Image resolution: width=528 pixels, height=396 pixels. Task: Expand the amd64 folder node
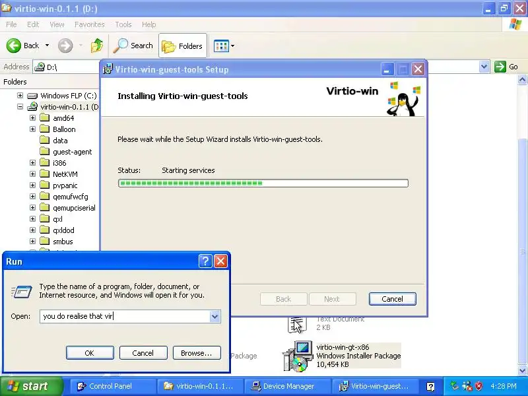click(32, 118)
